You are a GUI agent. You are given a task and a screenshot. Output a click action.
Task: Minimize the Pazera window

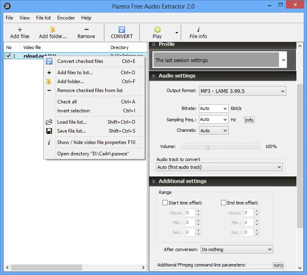(270, 5)
